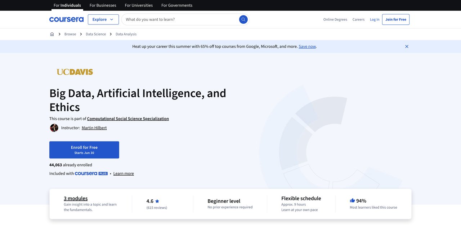The image size is (461, 227).
Task: Click Martin Hilbert's profile photo
Action: tap(53, 127)
